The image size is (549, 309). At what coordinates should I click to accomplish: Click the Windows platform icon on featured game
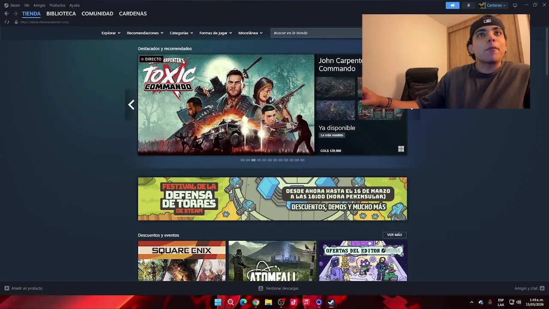(x=401, y=149)
